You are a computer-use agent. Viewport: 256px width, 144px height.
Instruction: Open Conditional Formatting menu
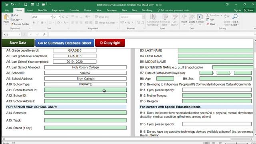pos(153,20)
